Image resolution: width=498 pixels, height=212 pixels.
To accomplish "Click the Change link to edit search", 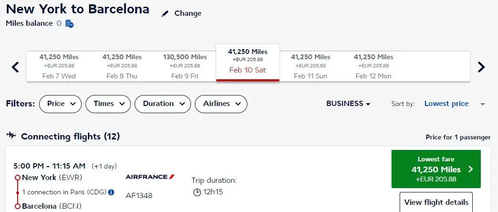I will click(x=188, y=13).
